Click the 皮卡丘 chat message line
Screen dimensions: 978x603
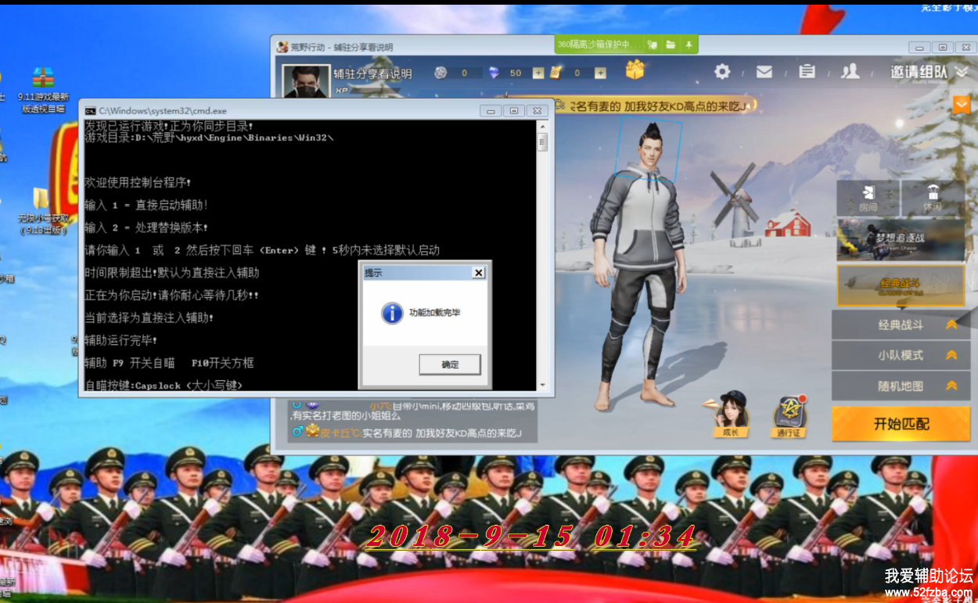pyautogui.click(x=407, y=433)
